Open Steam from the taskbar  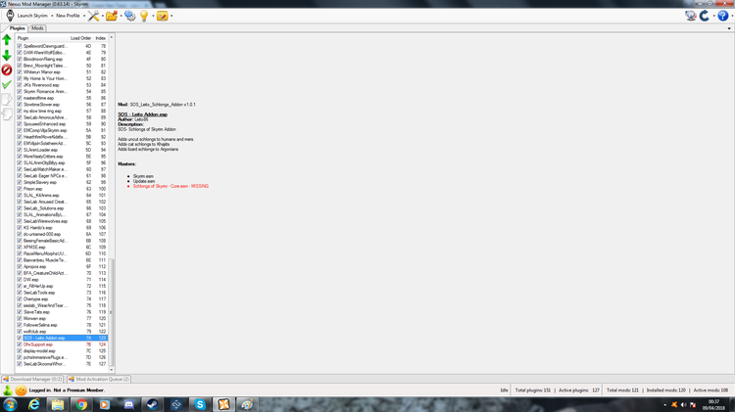coord(152,404)
